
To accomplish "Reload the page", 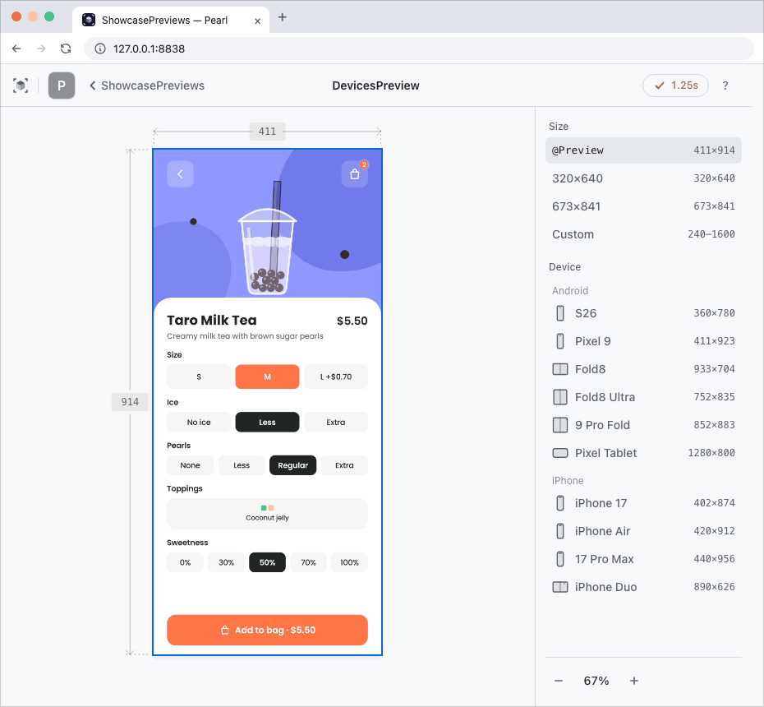I will click(x=66, y=49).
